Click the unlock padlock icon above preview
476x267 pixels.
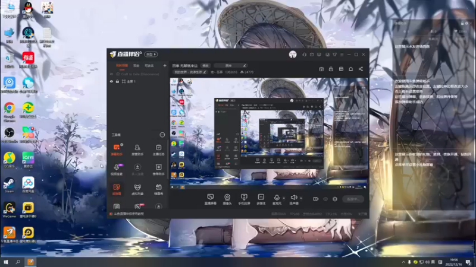click(x=331, y=69)
